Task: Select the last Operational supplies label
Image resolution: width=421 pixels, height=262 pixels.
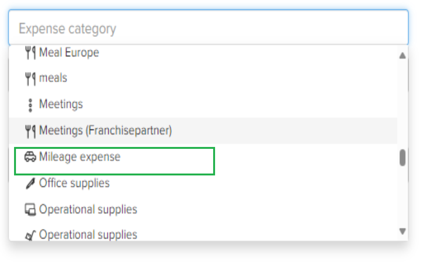Action: (88, 235)
